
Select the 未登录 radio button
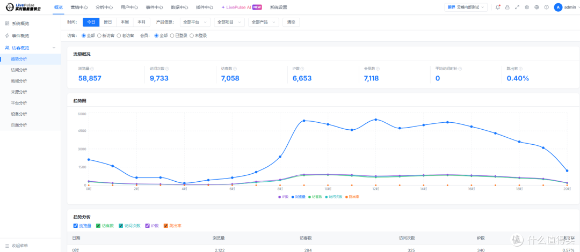pyautogui.click(x=192, y=35)
